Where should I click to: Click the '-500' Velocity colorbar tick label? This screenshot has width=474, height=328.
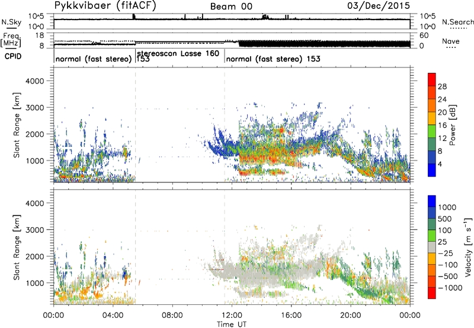pos(448,276)
